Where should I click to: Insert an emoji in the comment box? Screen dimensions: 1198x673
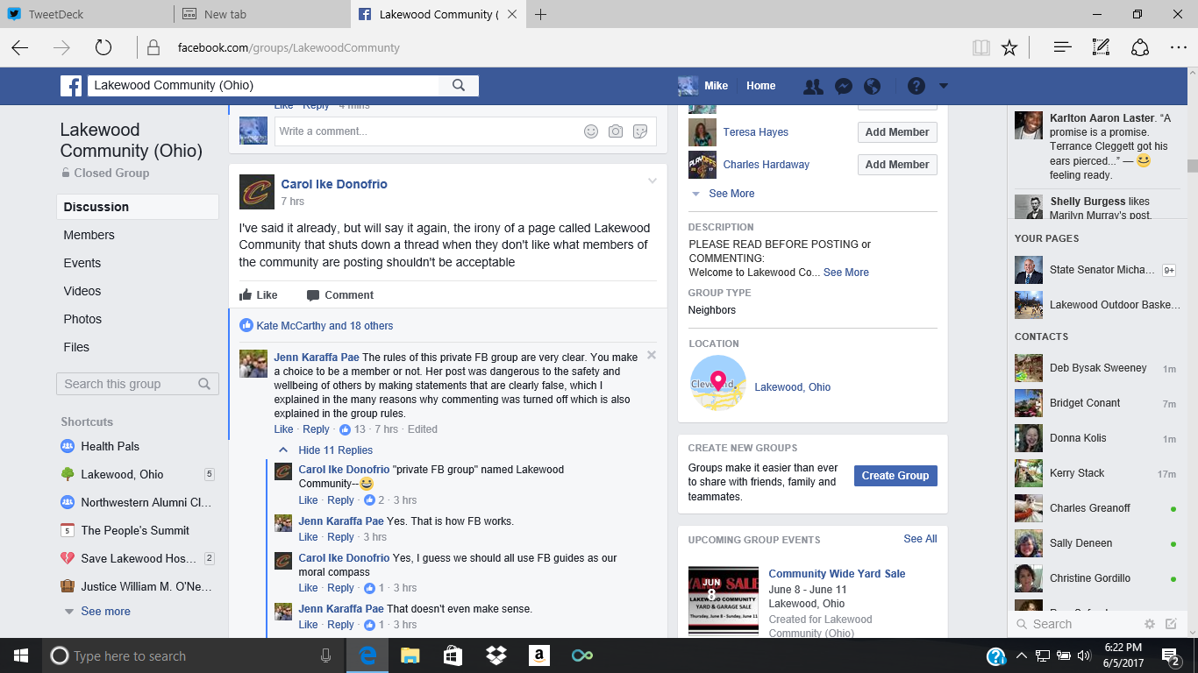591,131
